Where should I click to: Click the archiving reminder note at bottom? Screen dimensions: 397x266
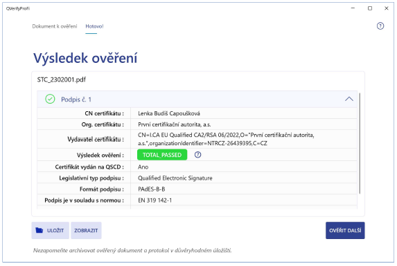point(132,250)
